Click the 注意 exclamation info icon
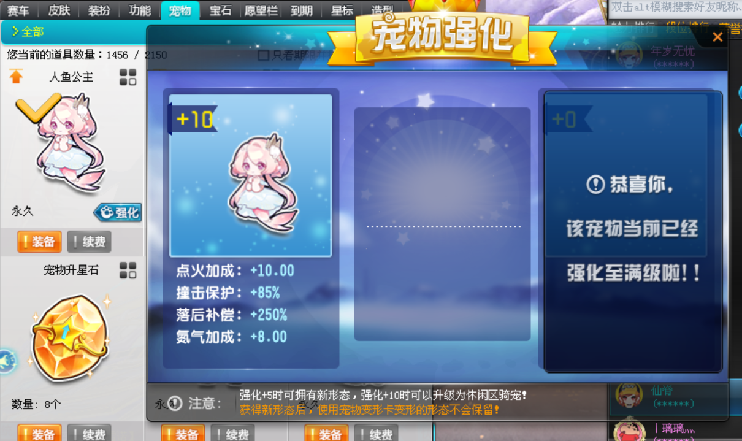 [175, 403]
